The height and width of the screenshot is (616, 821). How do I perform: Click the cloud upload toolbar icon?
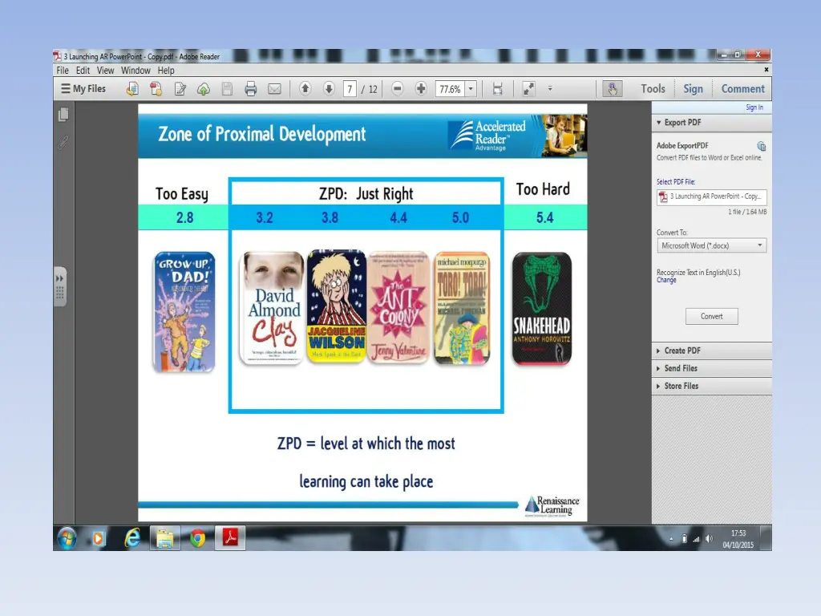[x=204, y=89]
